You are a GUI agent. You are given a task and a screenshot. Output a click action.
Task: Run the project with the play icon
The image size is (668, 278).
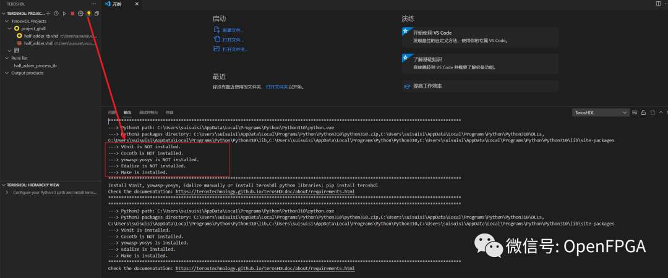click(x=64, y=14)
